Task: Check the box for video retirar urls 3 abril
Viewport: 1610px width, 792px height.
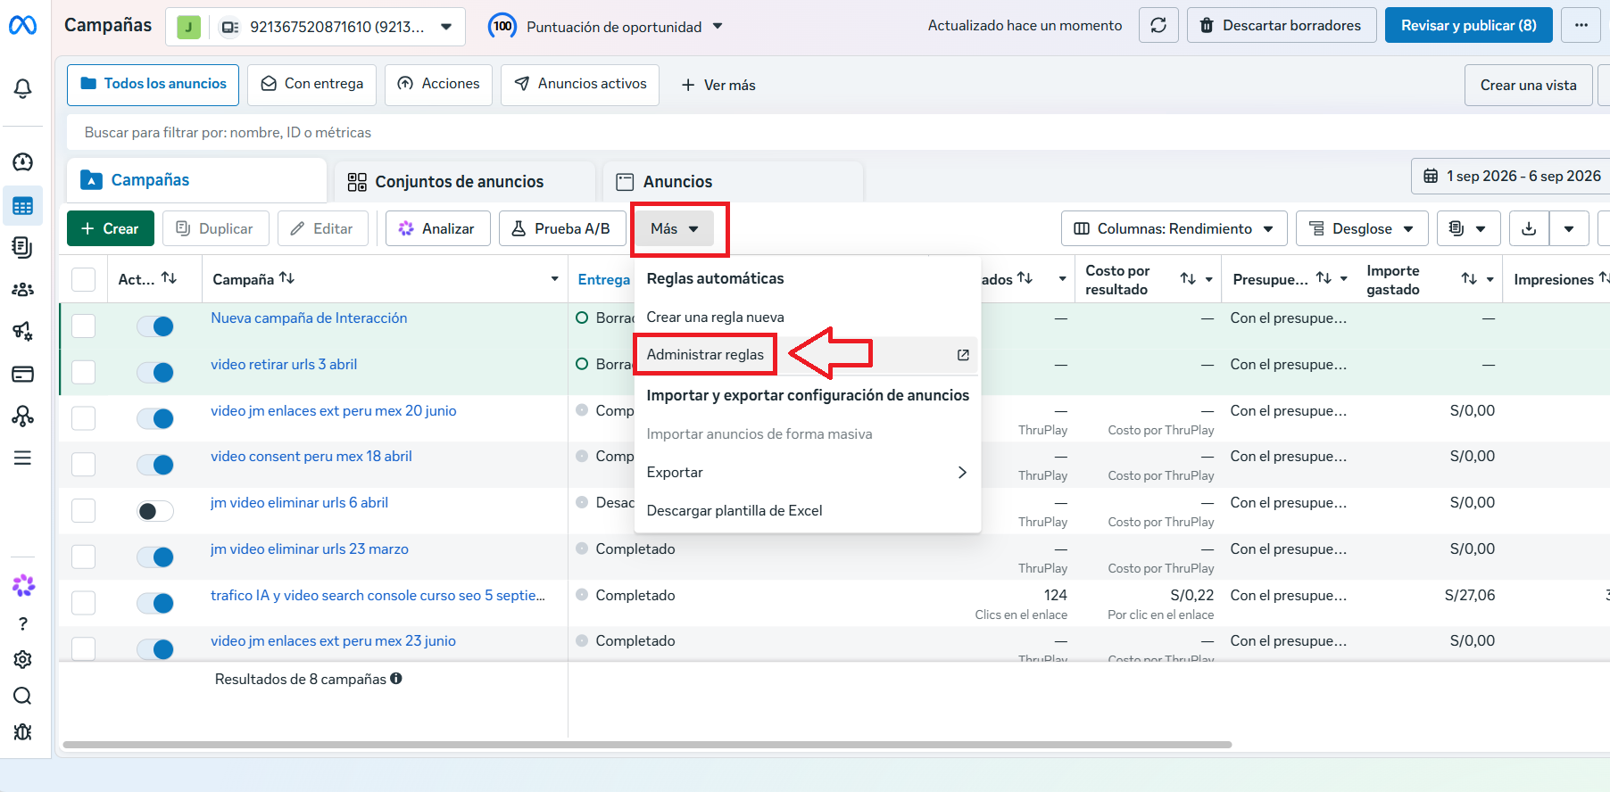Action: 83,372
